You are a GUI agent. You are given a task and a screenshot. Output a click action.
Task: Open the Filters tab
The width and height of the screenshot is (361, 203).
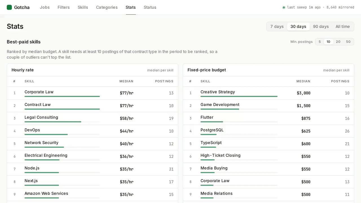coord(63,7)
